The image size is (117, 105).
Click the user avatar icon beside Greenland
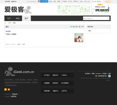point(28,1)
